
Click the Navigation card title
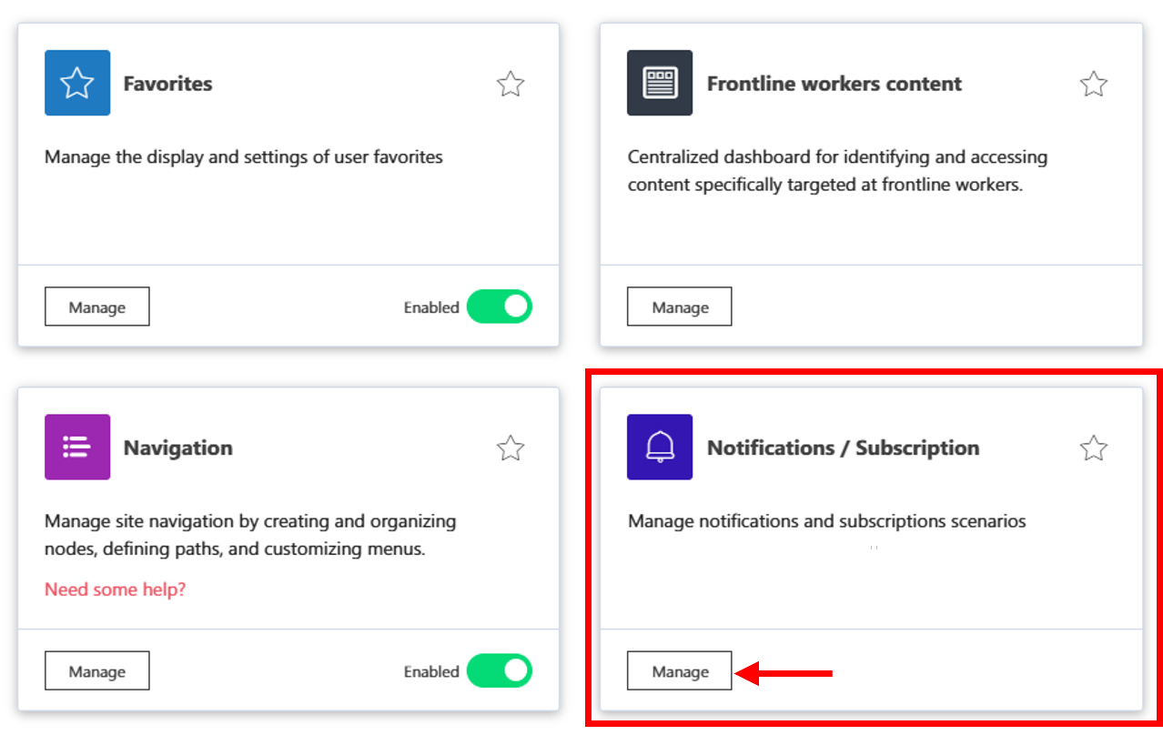[178, 448]
